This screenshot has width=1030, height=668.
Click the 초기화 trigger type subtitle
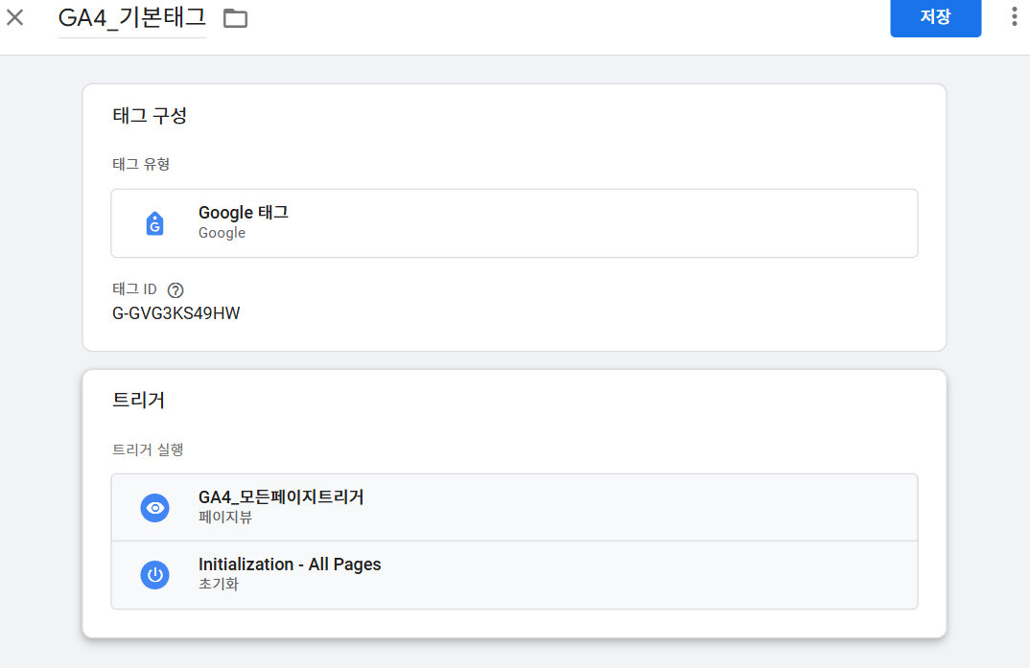point(219,584)
